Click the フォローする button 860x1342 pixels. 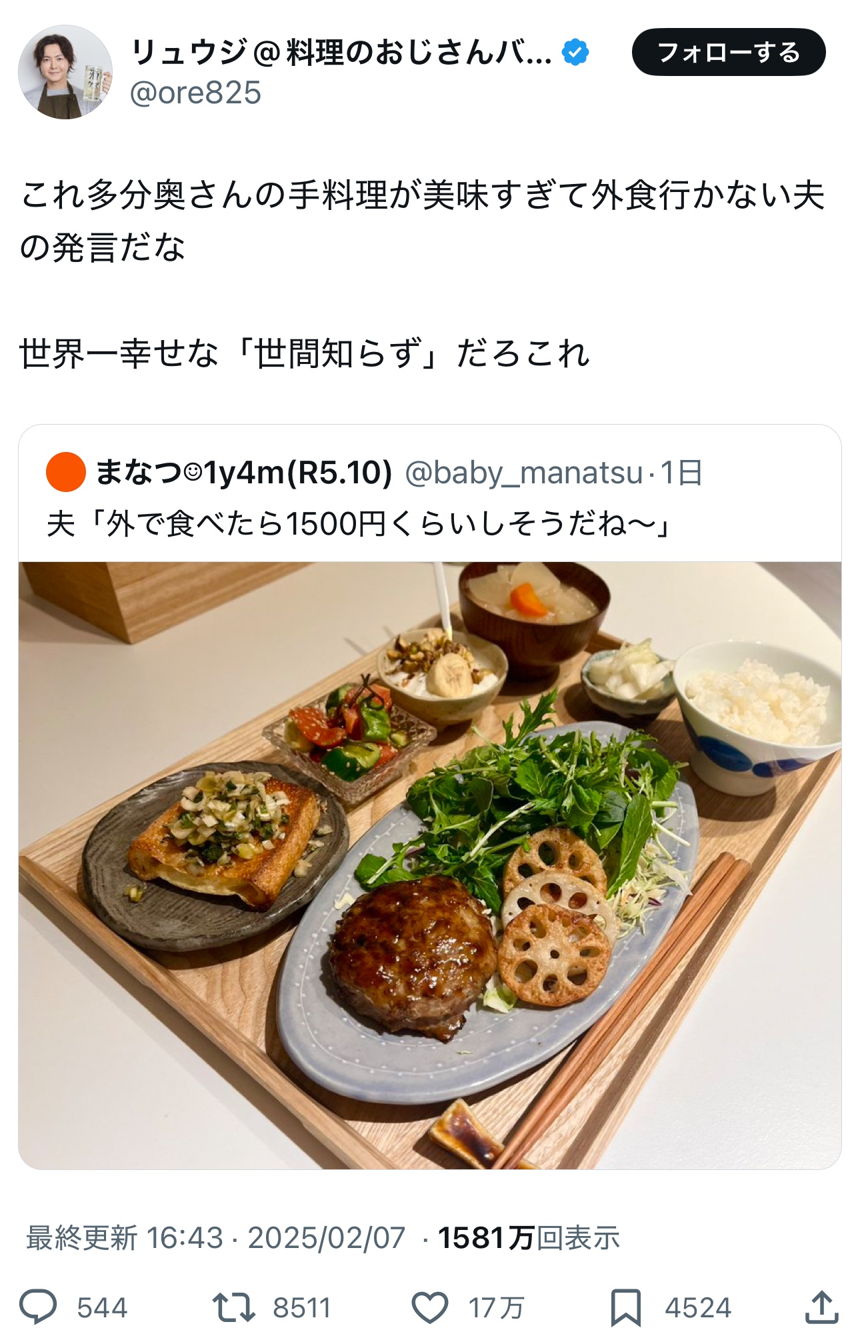tap(729, 52)
